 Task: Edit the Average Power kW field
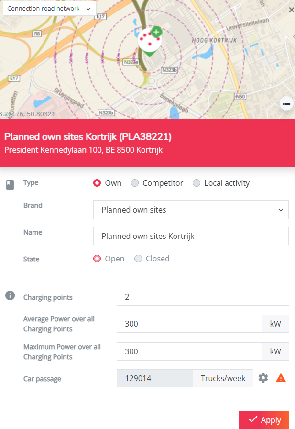coord(189,324)
